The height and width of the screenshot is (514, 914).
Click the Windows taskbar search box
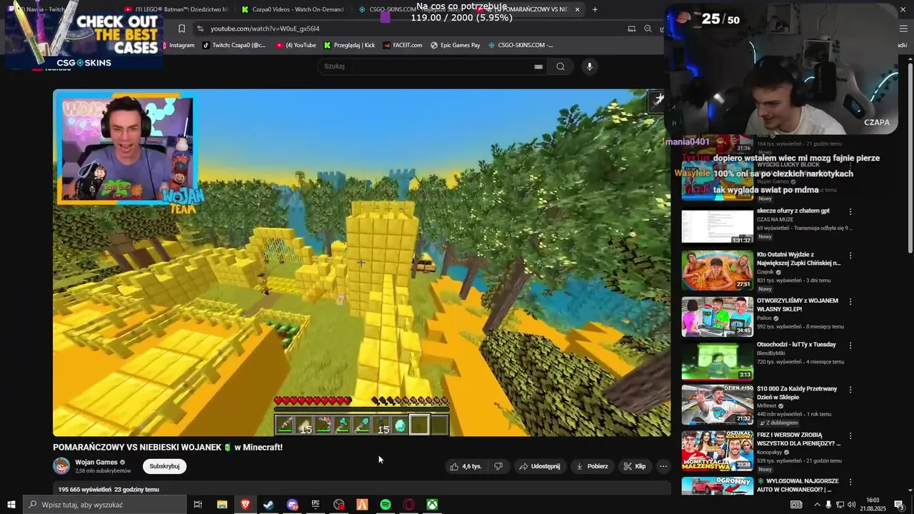pos(104,505)
